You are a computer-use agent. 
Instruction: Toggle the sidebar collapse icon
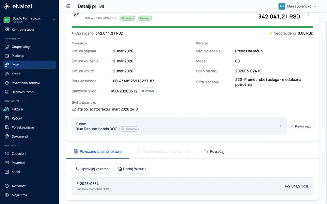(68, 6)
